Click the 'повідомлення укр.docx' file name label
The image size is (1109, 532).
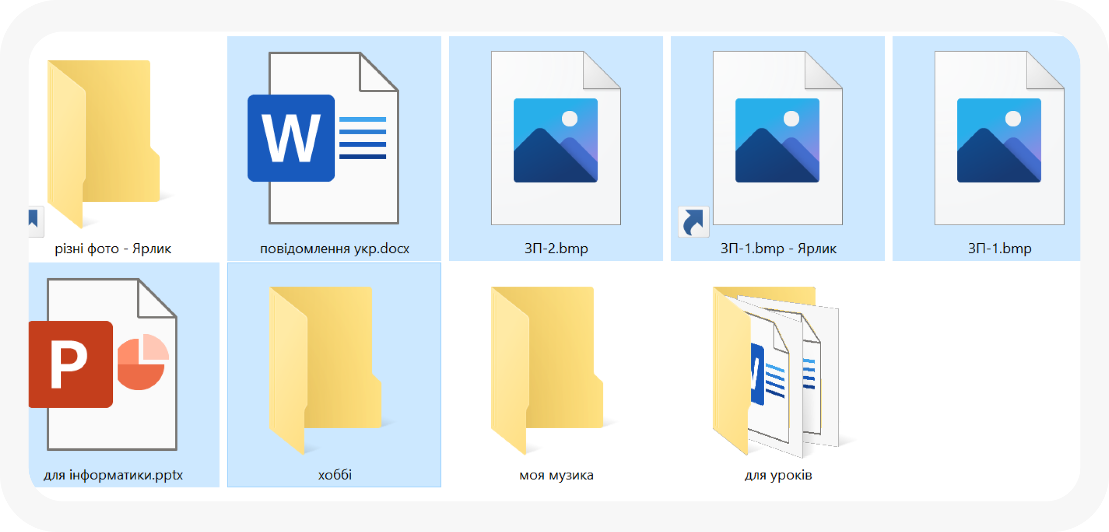tap(334, 249)
